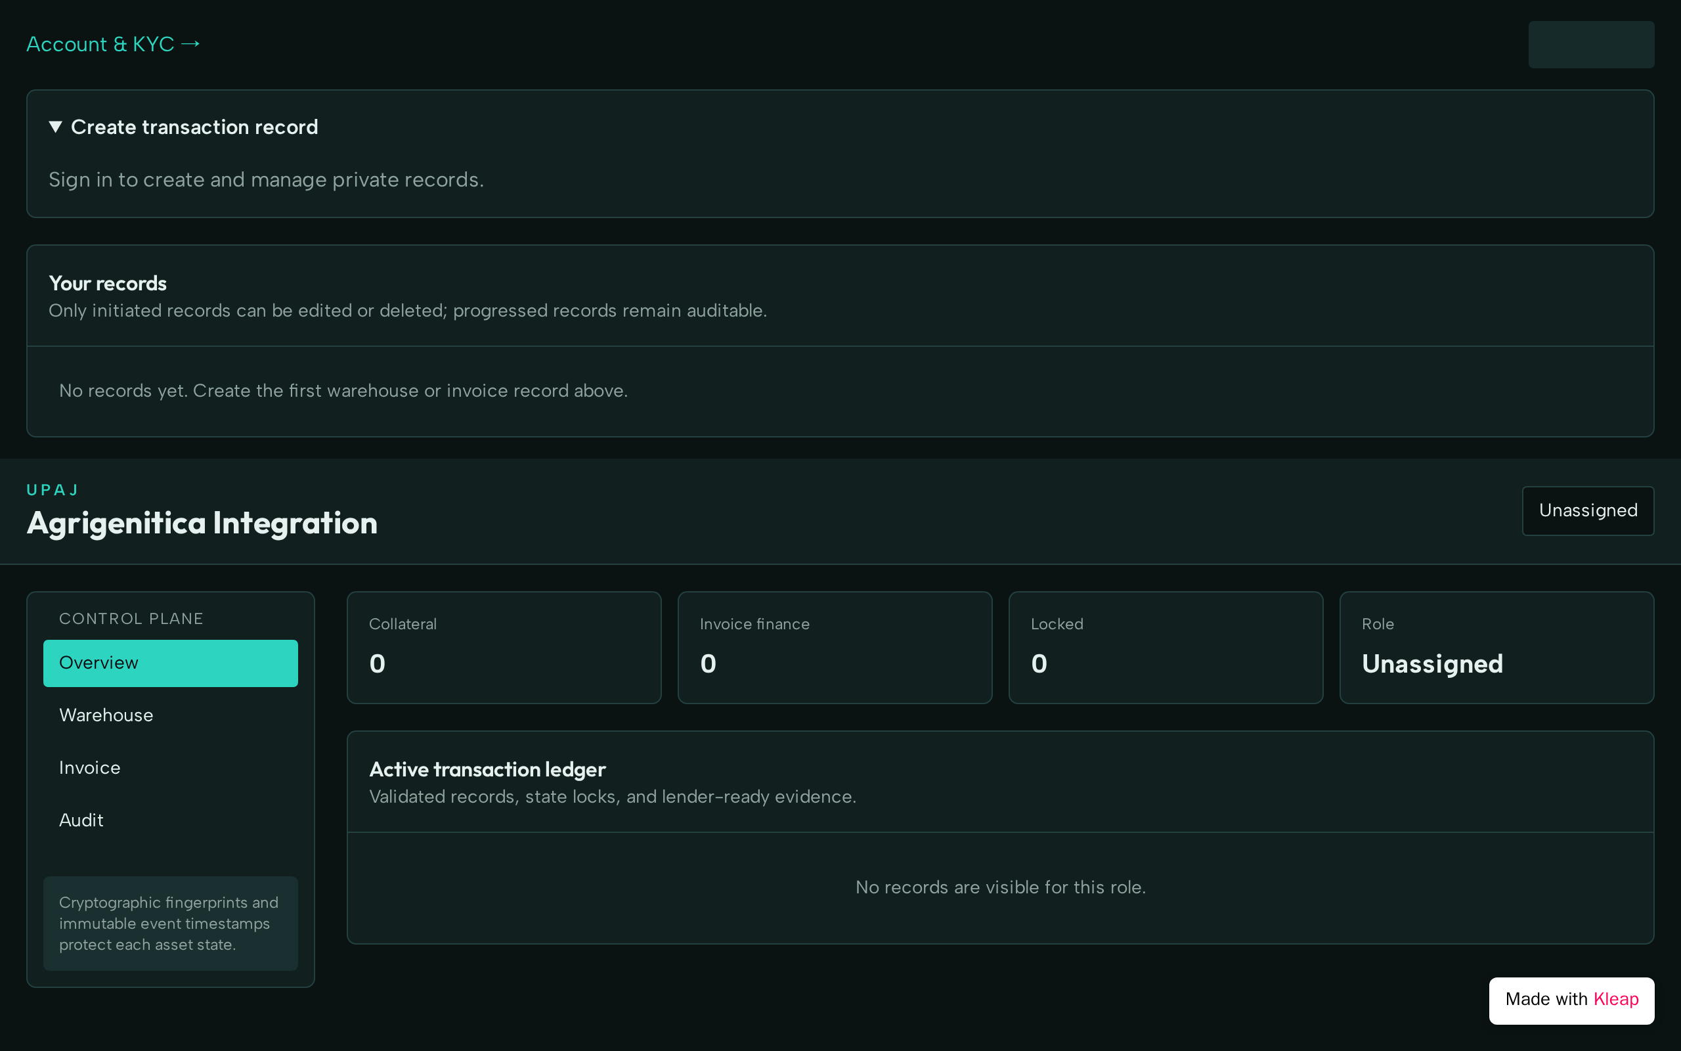
Task: Click the UPAJ label
Action: (x=53, y=490)
